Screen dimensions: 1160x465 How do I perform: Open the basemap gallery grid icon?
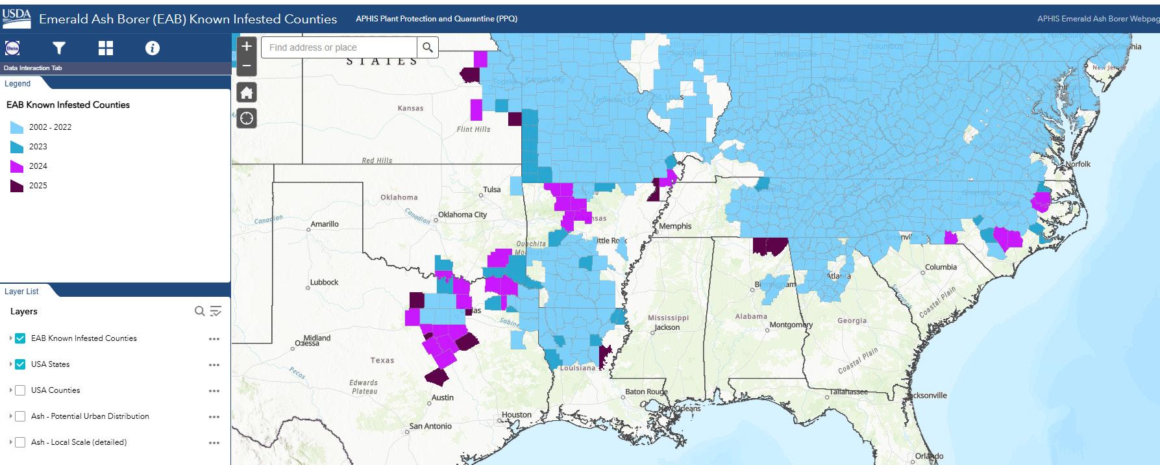click(x=106, y=48)
